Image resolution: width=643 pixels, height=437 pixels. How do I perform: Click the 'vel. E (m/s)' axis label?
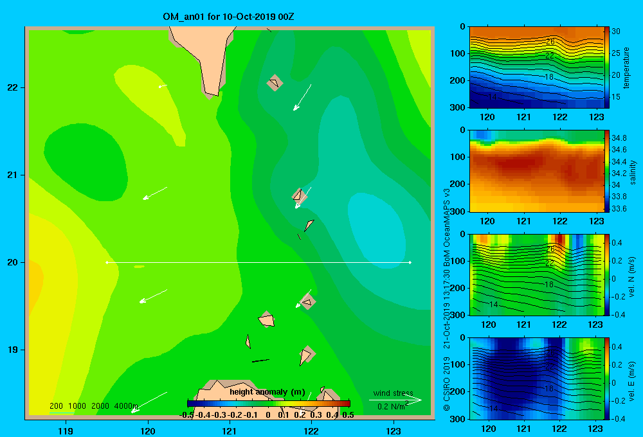[631, 380]
